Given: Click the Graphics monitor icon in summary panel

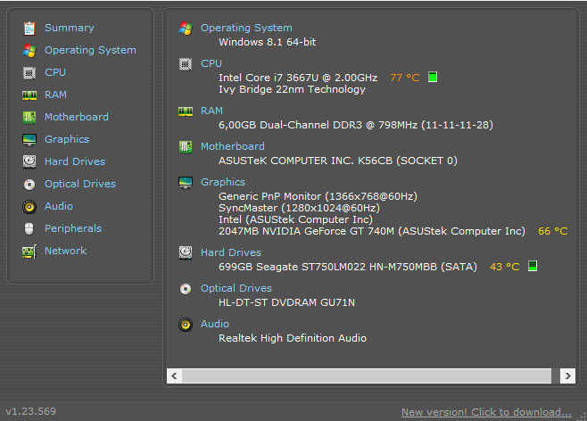Looking at the screenshot, I should click(186, 183).
